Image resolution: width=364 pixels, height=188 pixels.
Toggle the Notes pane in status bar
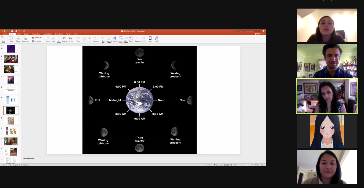point(208,165)
